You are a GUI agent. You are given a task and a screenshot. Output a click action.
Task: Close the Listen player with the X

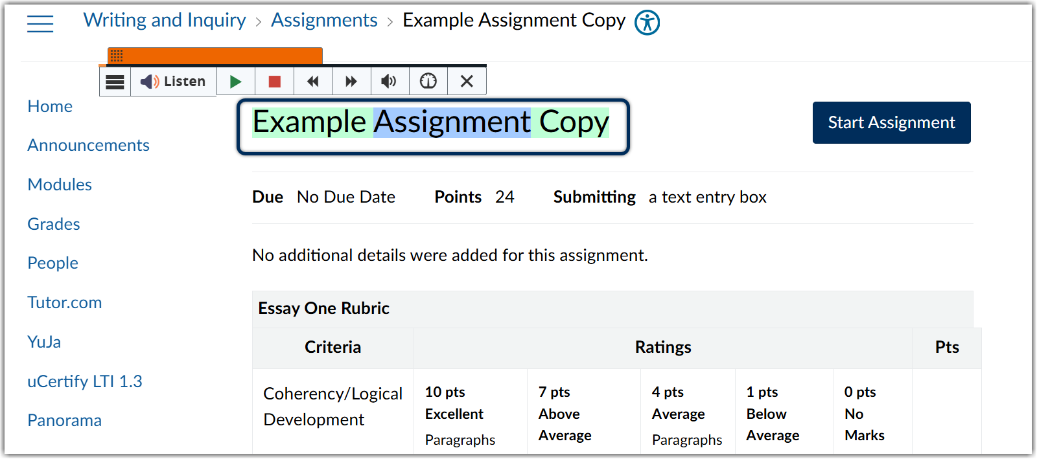[x=467, y=82]
